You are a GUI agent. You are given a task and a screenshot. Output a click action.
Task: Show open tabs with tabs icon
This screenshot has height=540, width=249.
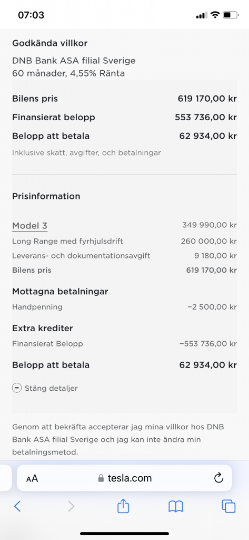228,506
